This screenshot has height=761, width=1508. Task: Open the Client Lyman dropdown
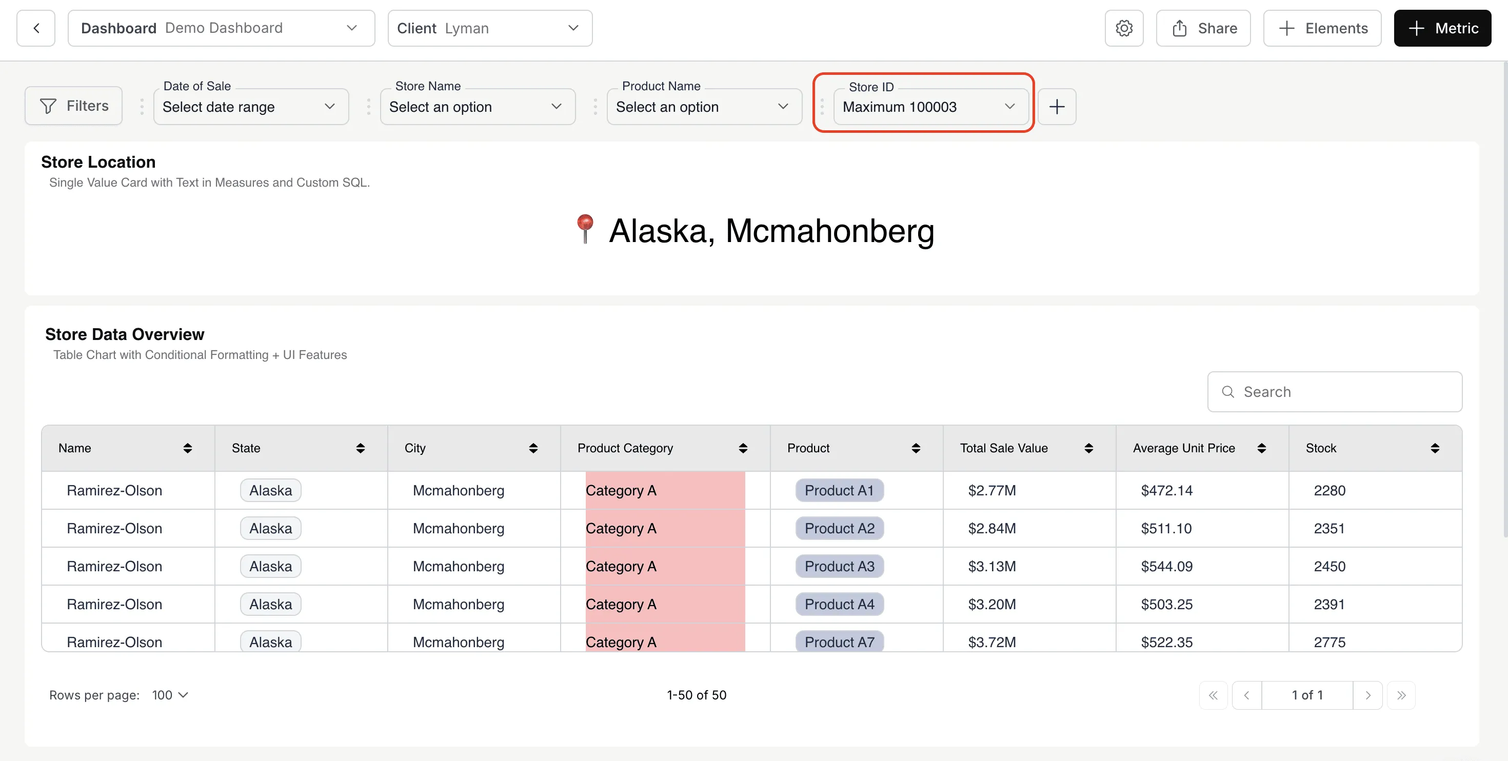coord(490,28)
